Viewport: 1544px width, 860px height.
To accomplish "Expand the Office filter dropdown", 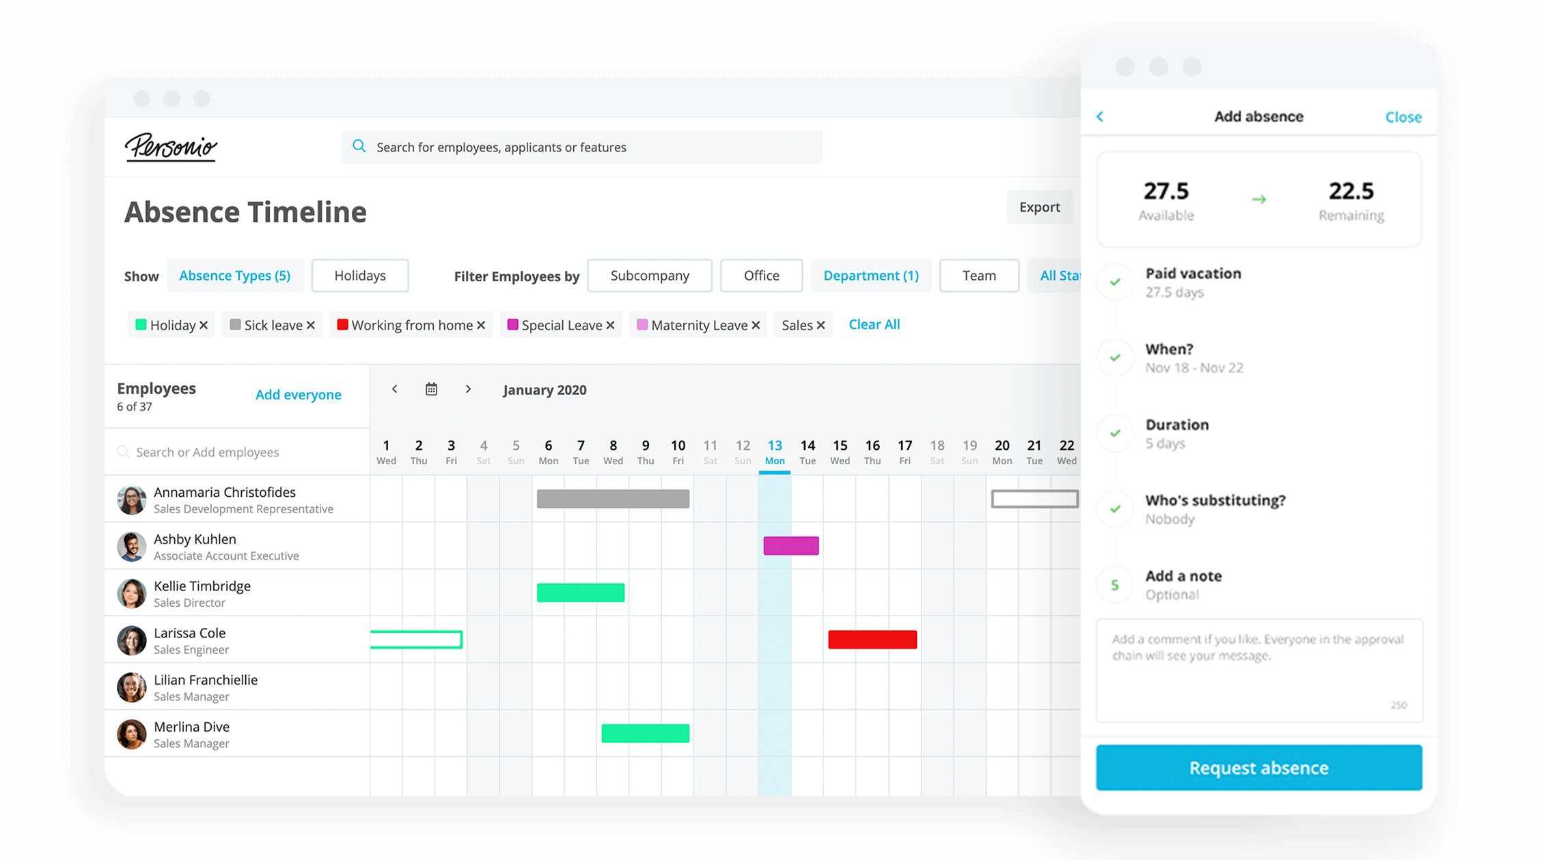I will pyautogui.click(x=761, y=275).
